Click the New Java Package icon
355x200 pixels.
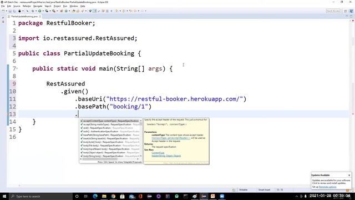click(x=62, y=11)
